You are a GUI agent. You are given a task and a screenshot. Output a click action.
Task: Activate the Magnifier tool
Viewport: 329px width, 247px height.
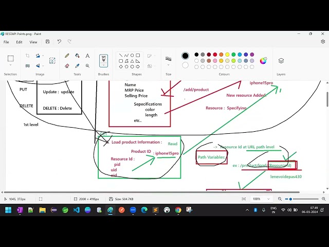coord(87,66)
